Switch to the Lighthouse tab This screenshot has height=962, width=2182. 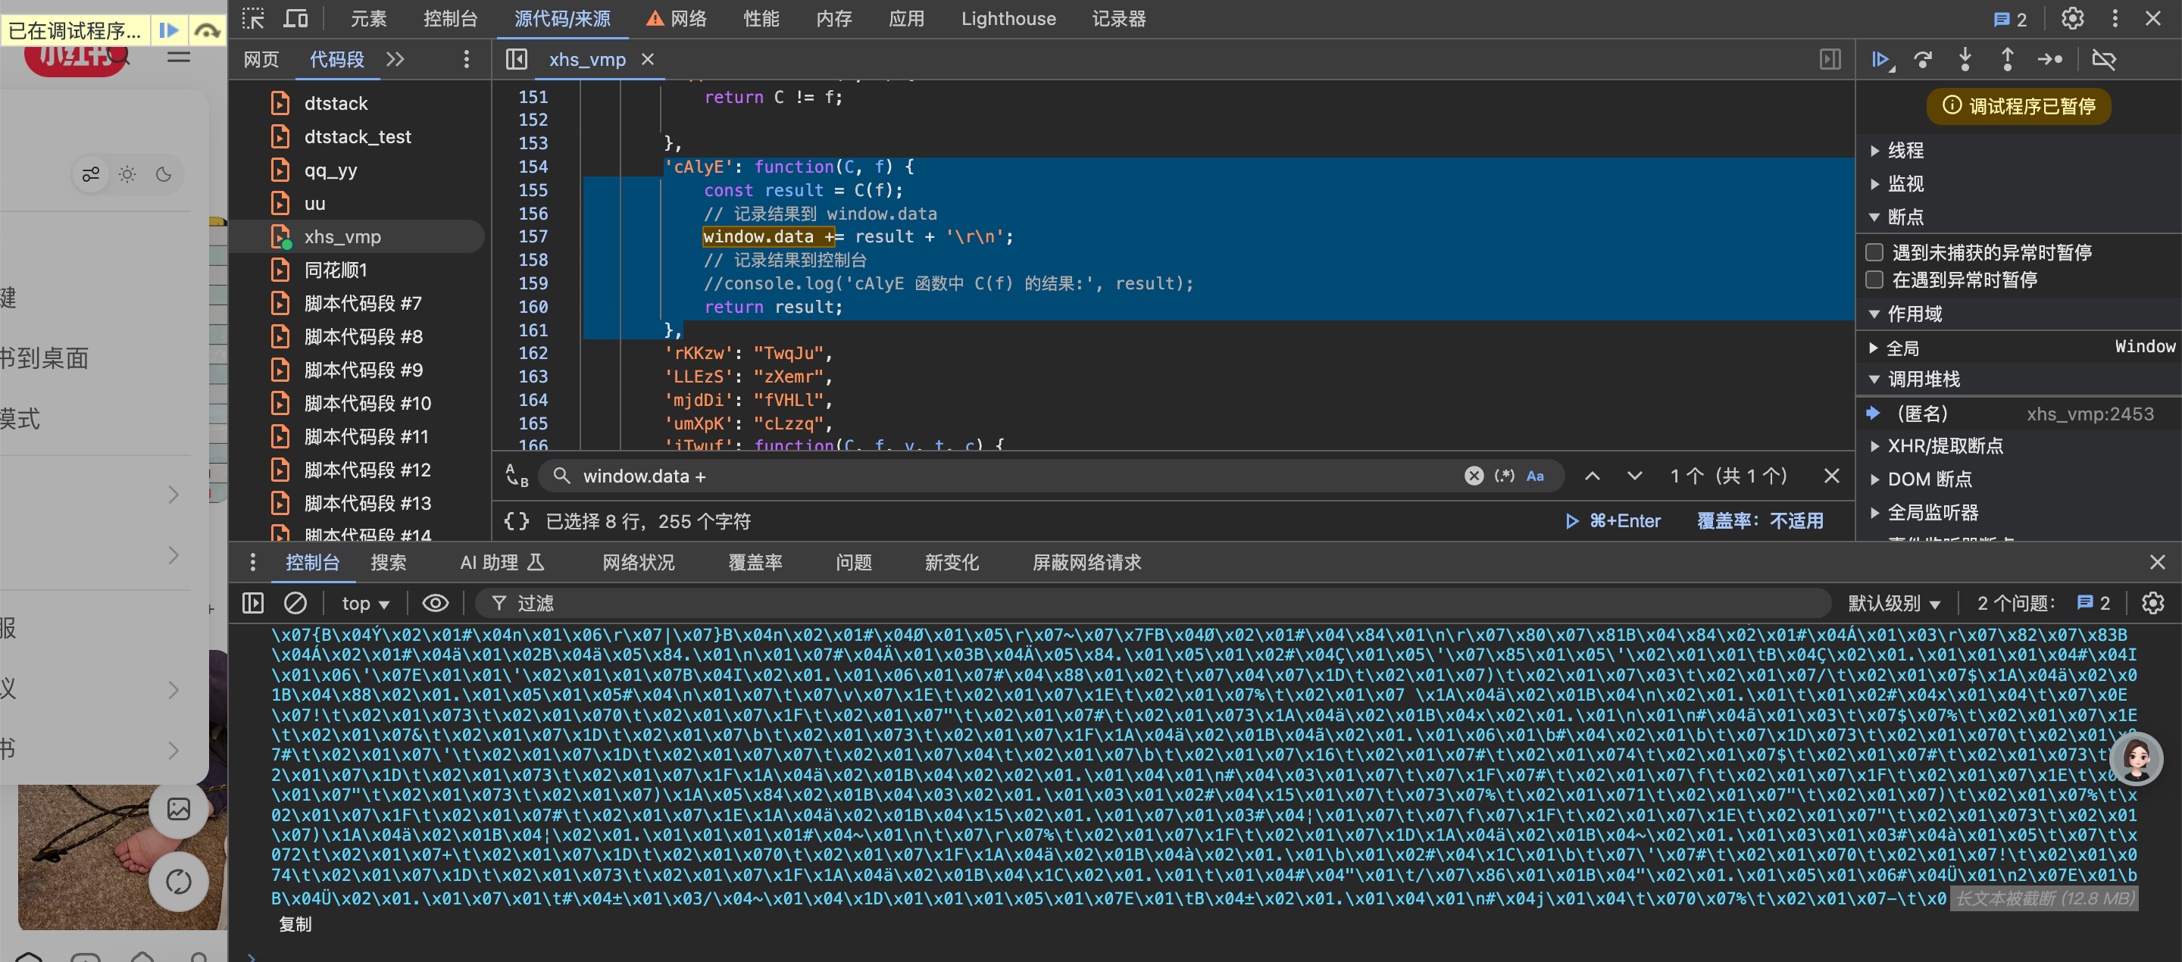pos(1008,19)
